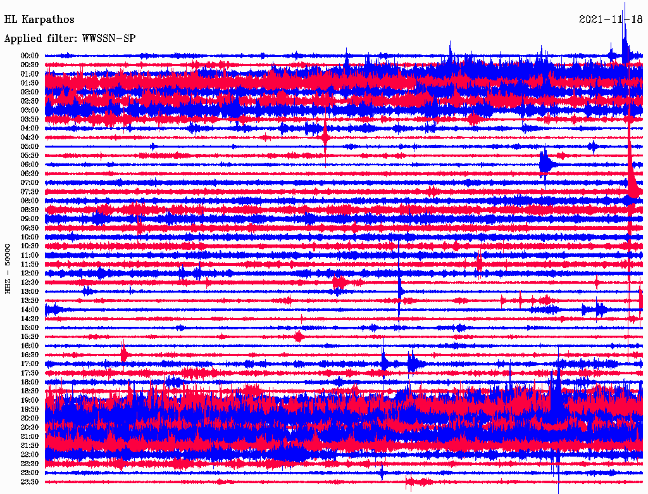Select the 18:30 time label
The width and height of the screenshot is (648, 494).
click(x=30, y=391)
